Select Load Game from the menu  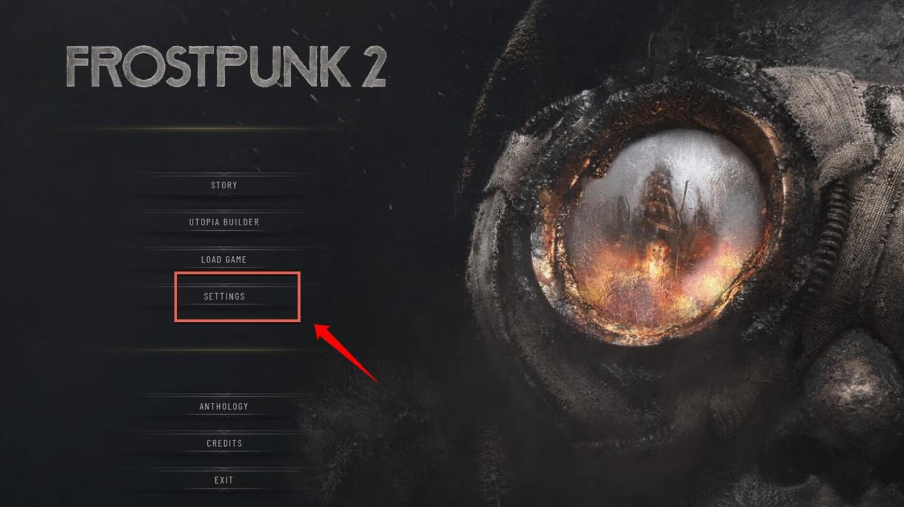pyautogui.click(x=224, y=259)
